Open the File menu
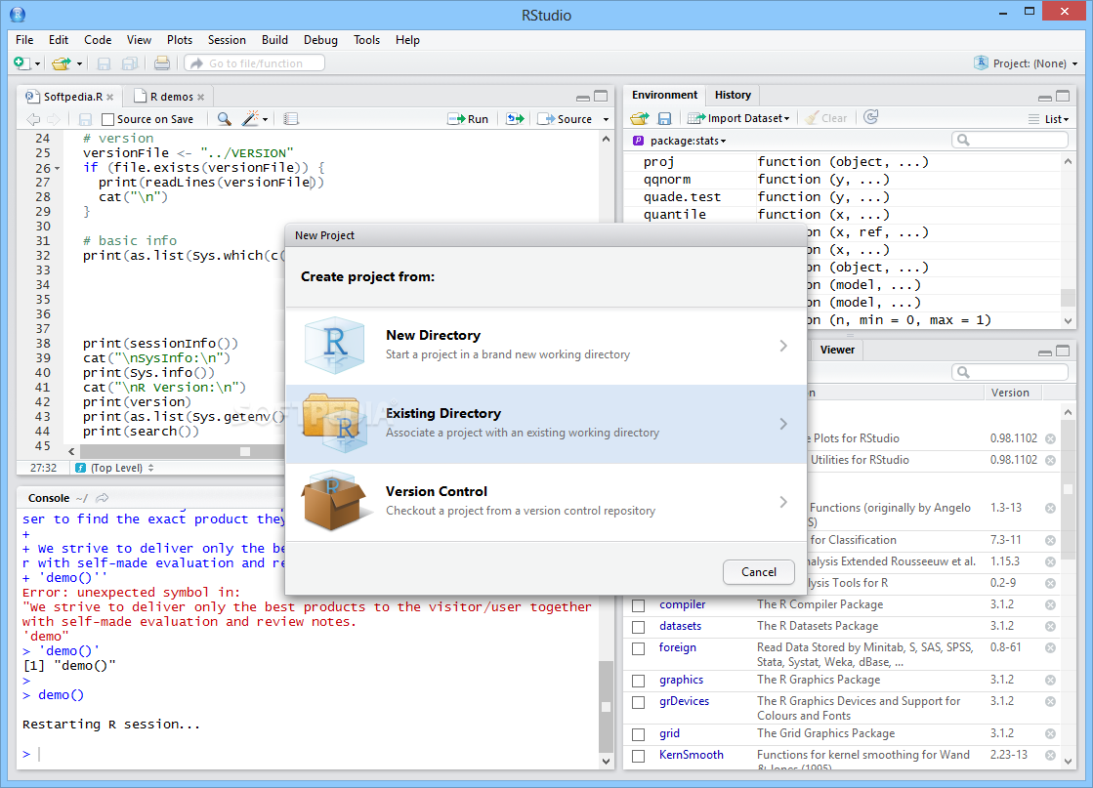 (24, 40)
